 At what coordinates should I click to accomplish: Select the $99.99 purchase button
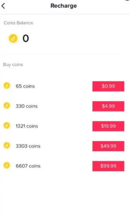click(x=108, y=166)
